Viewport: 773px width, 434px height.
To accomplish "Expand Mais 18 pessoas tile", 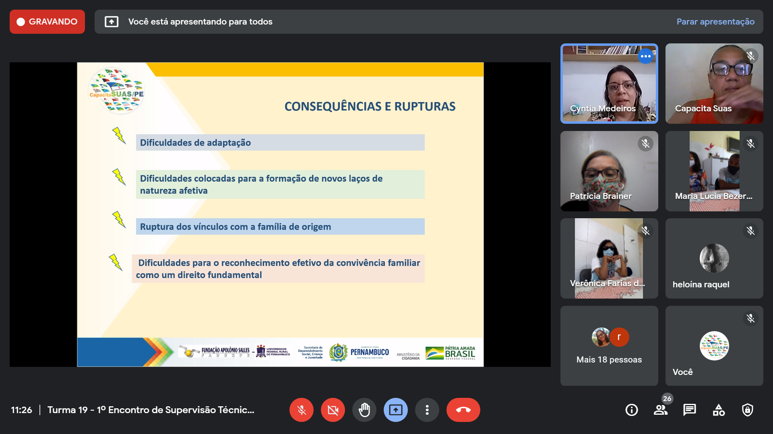I will pos(609,346).
